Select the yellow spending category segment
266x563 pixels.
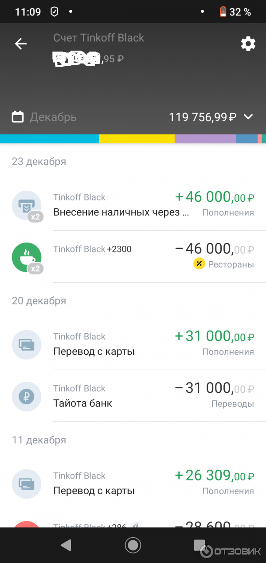(x=137, y=139)
